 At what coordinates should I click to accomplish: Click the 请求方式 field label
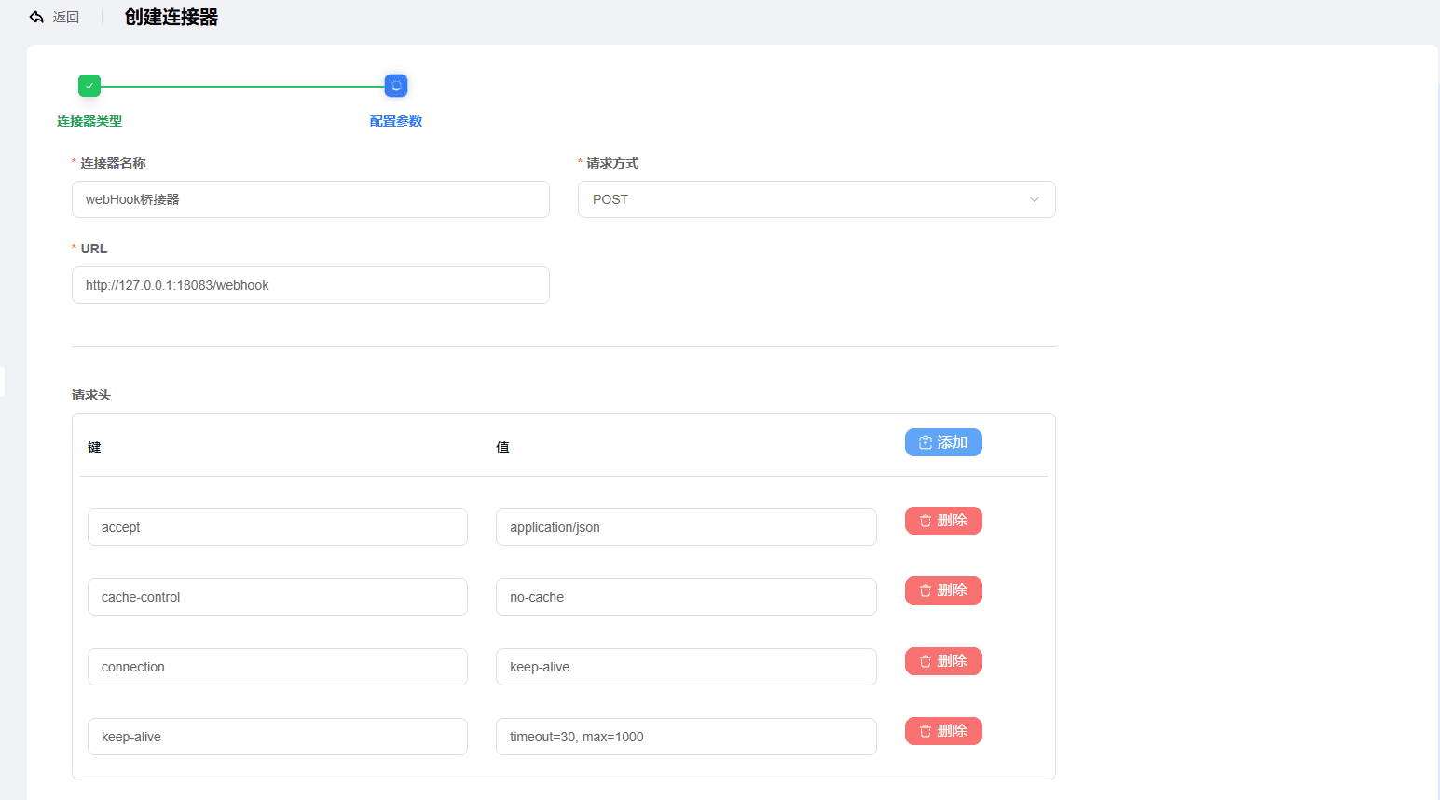click(x=612, y=163)
